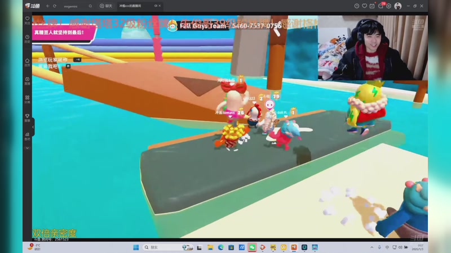Click the streamer webcam overlay
Image resolution: width=451 pixels, height=253 pixels.
373,48
